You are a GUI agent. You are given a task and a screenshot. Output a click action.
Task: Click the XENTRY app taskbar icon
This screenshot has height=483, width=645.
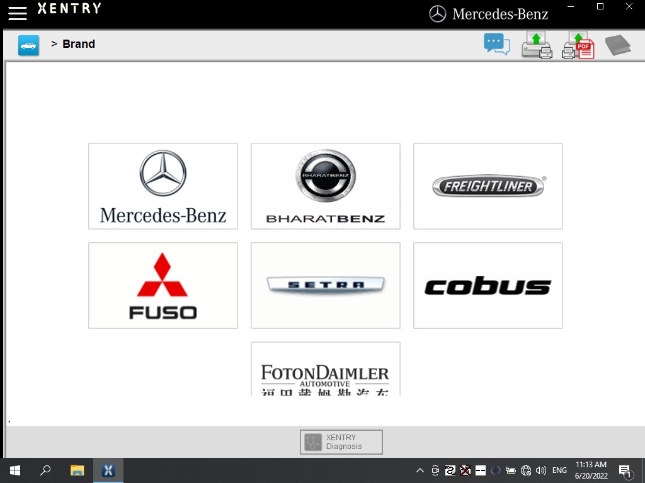[108, 470]
